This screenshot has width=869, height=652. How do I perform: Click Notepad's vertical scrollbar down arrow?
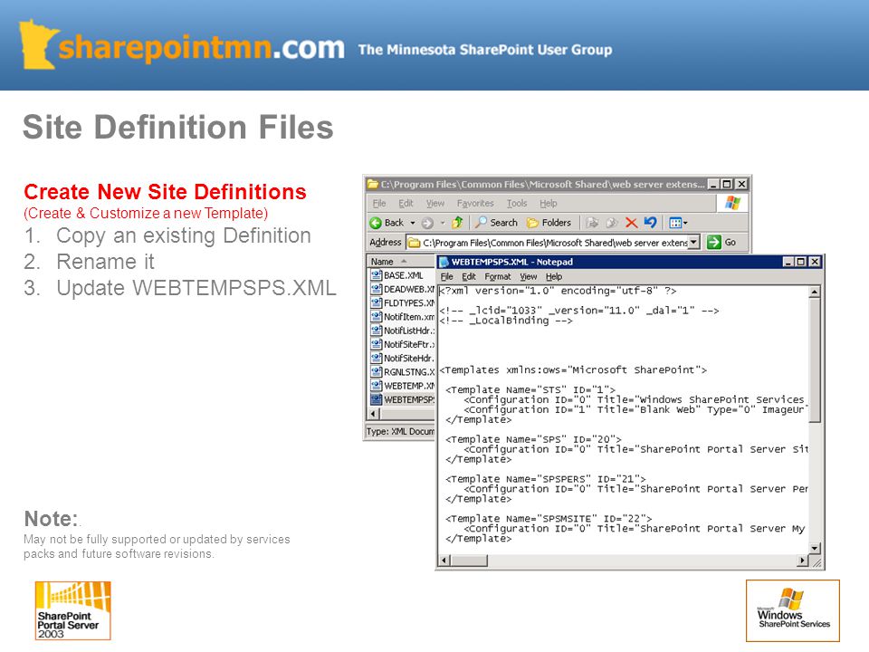pyautogui.click(x=814, y=548)
